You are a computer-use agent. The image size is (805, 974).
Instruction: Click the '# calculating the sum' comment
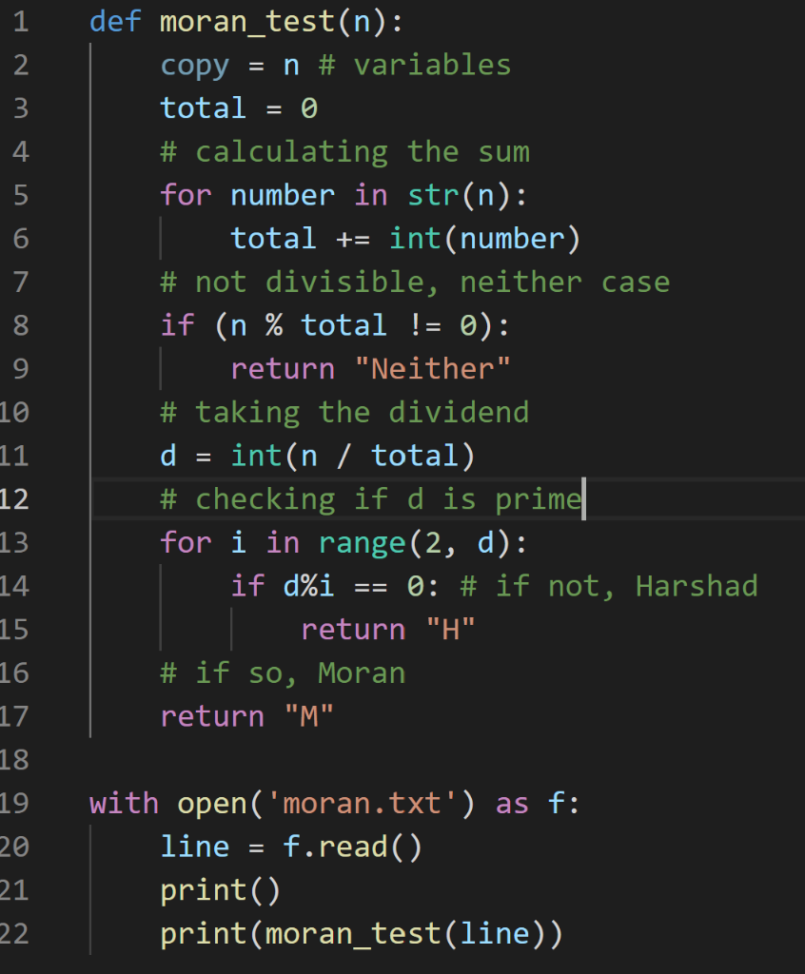(x=345, y=152)
